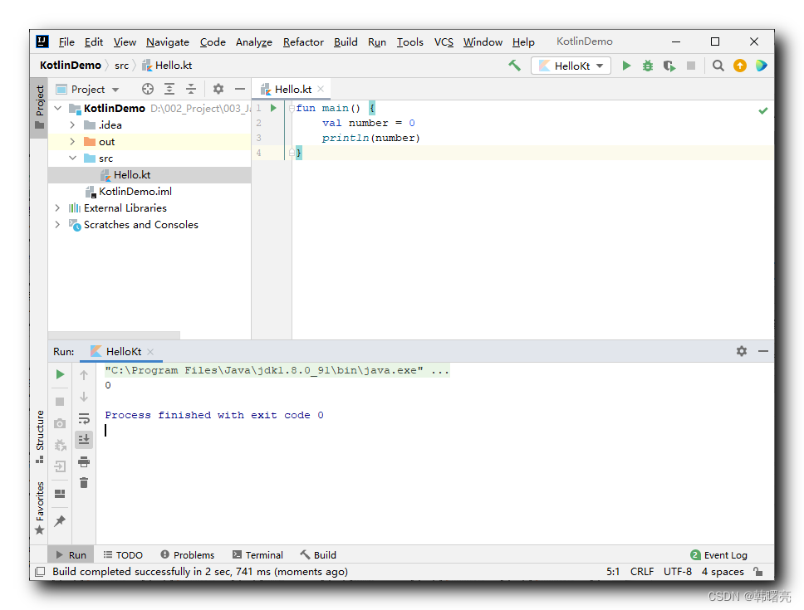This screenshot has width=804, height=610.
Task: Click the gutter run arrow beside fun main
Action: pyautogui.click(x=274, y=108)
